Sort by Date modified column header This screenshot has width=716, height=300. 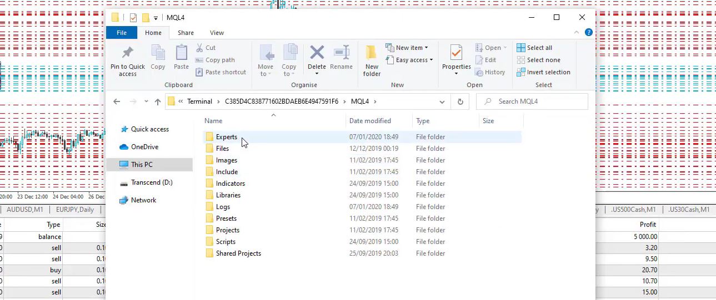(x=370, y=121)
